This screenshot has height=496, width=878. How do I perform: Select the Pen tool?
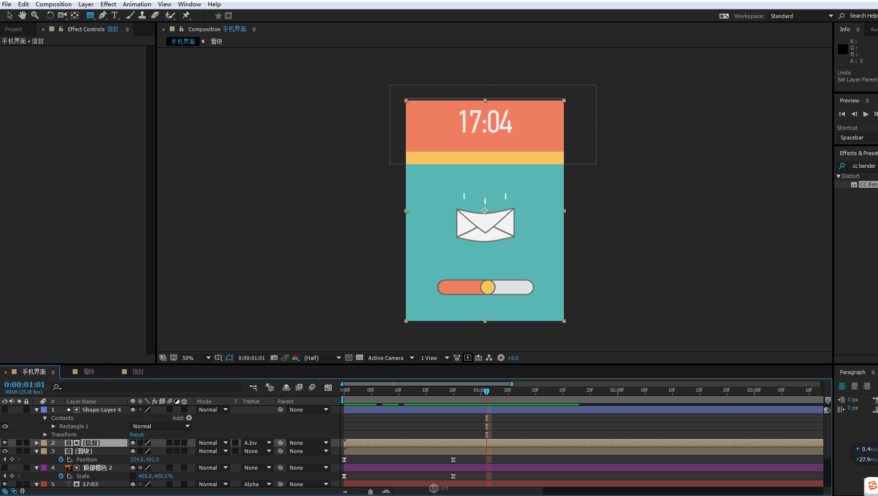click(102, 16)
